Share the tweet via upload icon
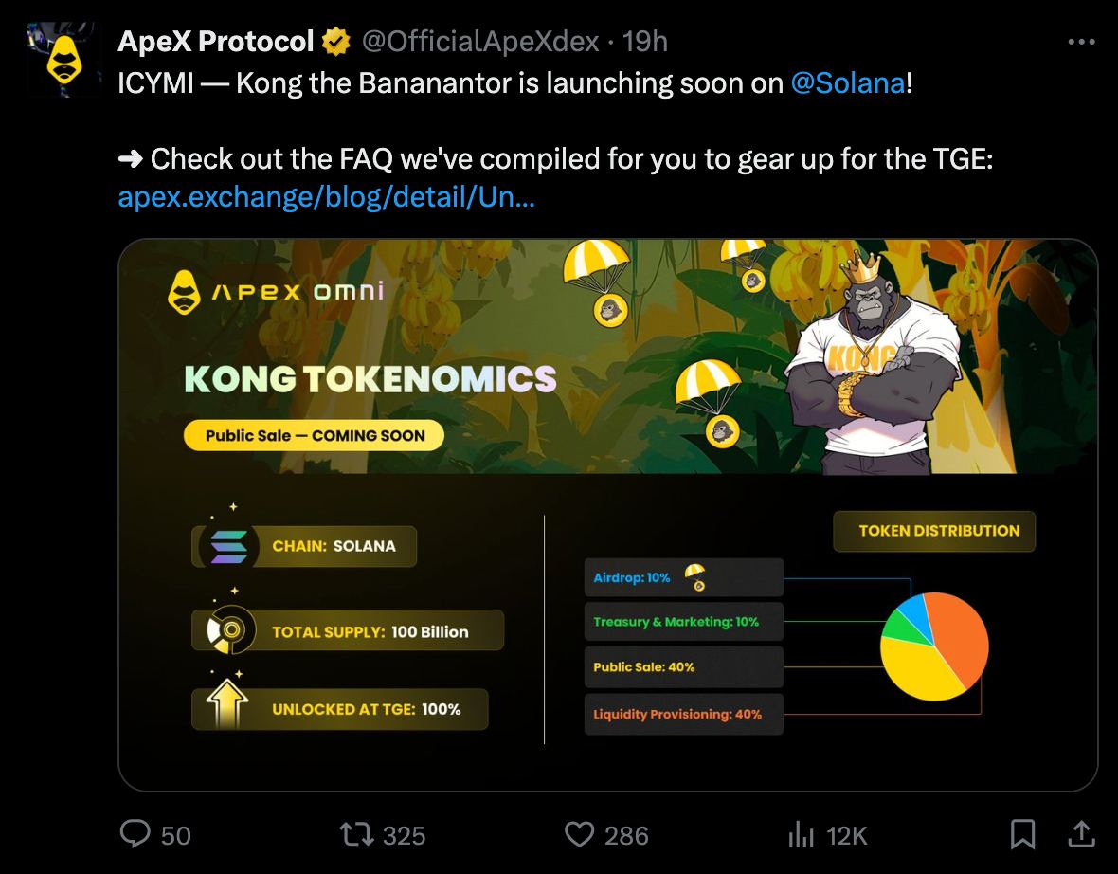 point(1082,834)
